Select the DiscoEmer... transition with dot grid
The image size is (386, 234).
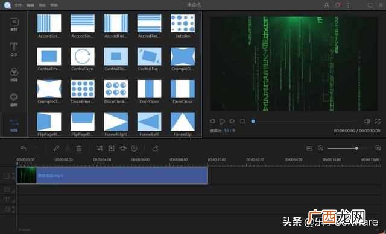(83, 89)
